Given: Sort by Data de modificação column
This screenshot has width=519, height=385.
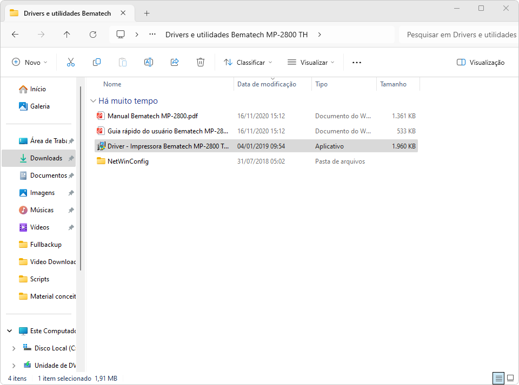Looking at the screenshot, I should [x=267, y=84].
